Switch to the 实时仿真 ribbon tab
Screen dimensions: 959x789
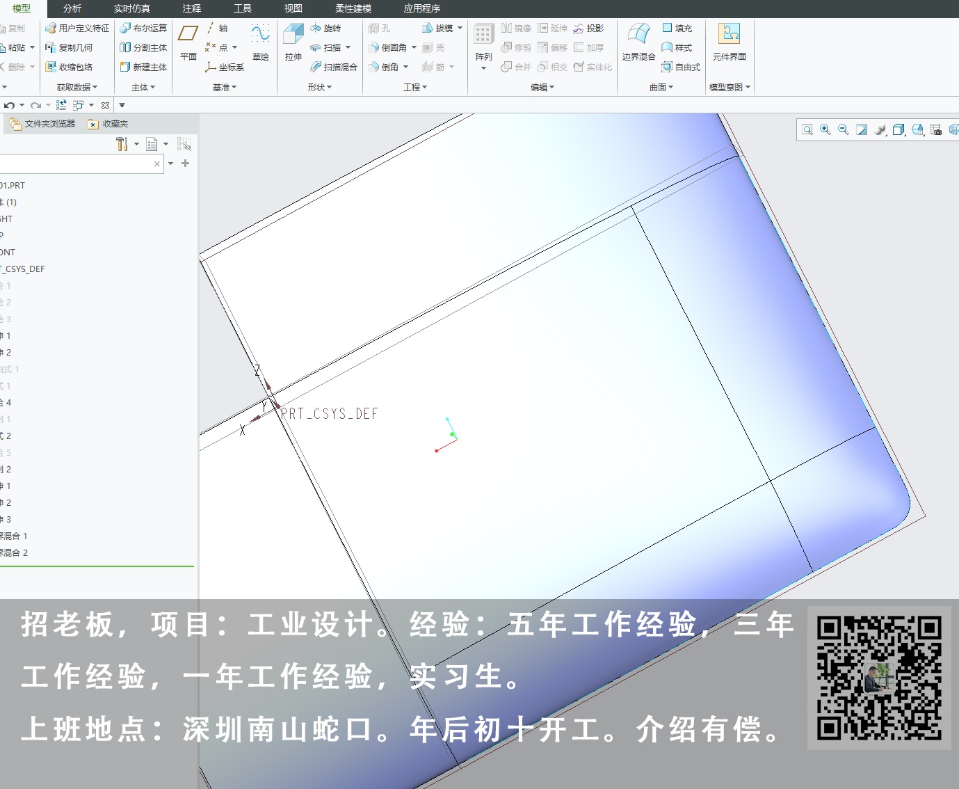[132, 9]
